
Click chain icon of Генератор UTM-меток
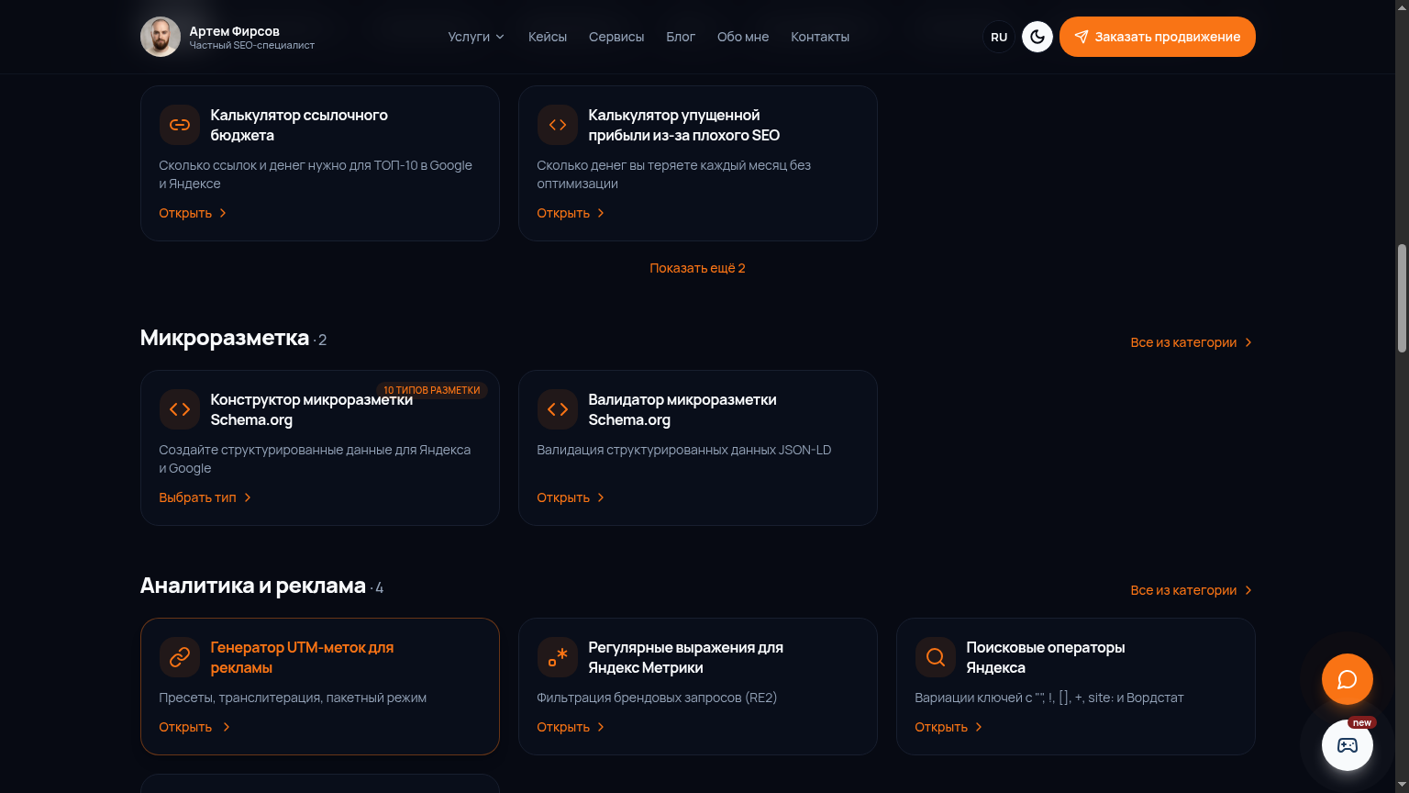point(180,657)
